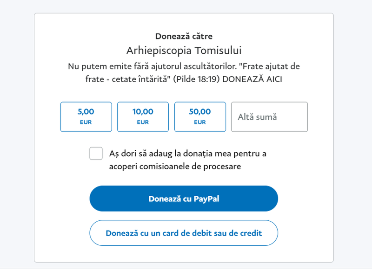
Task: Click the EUR label under 50,00
Action: tap(200, 122)
